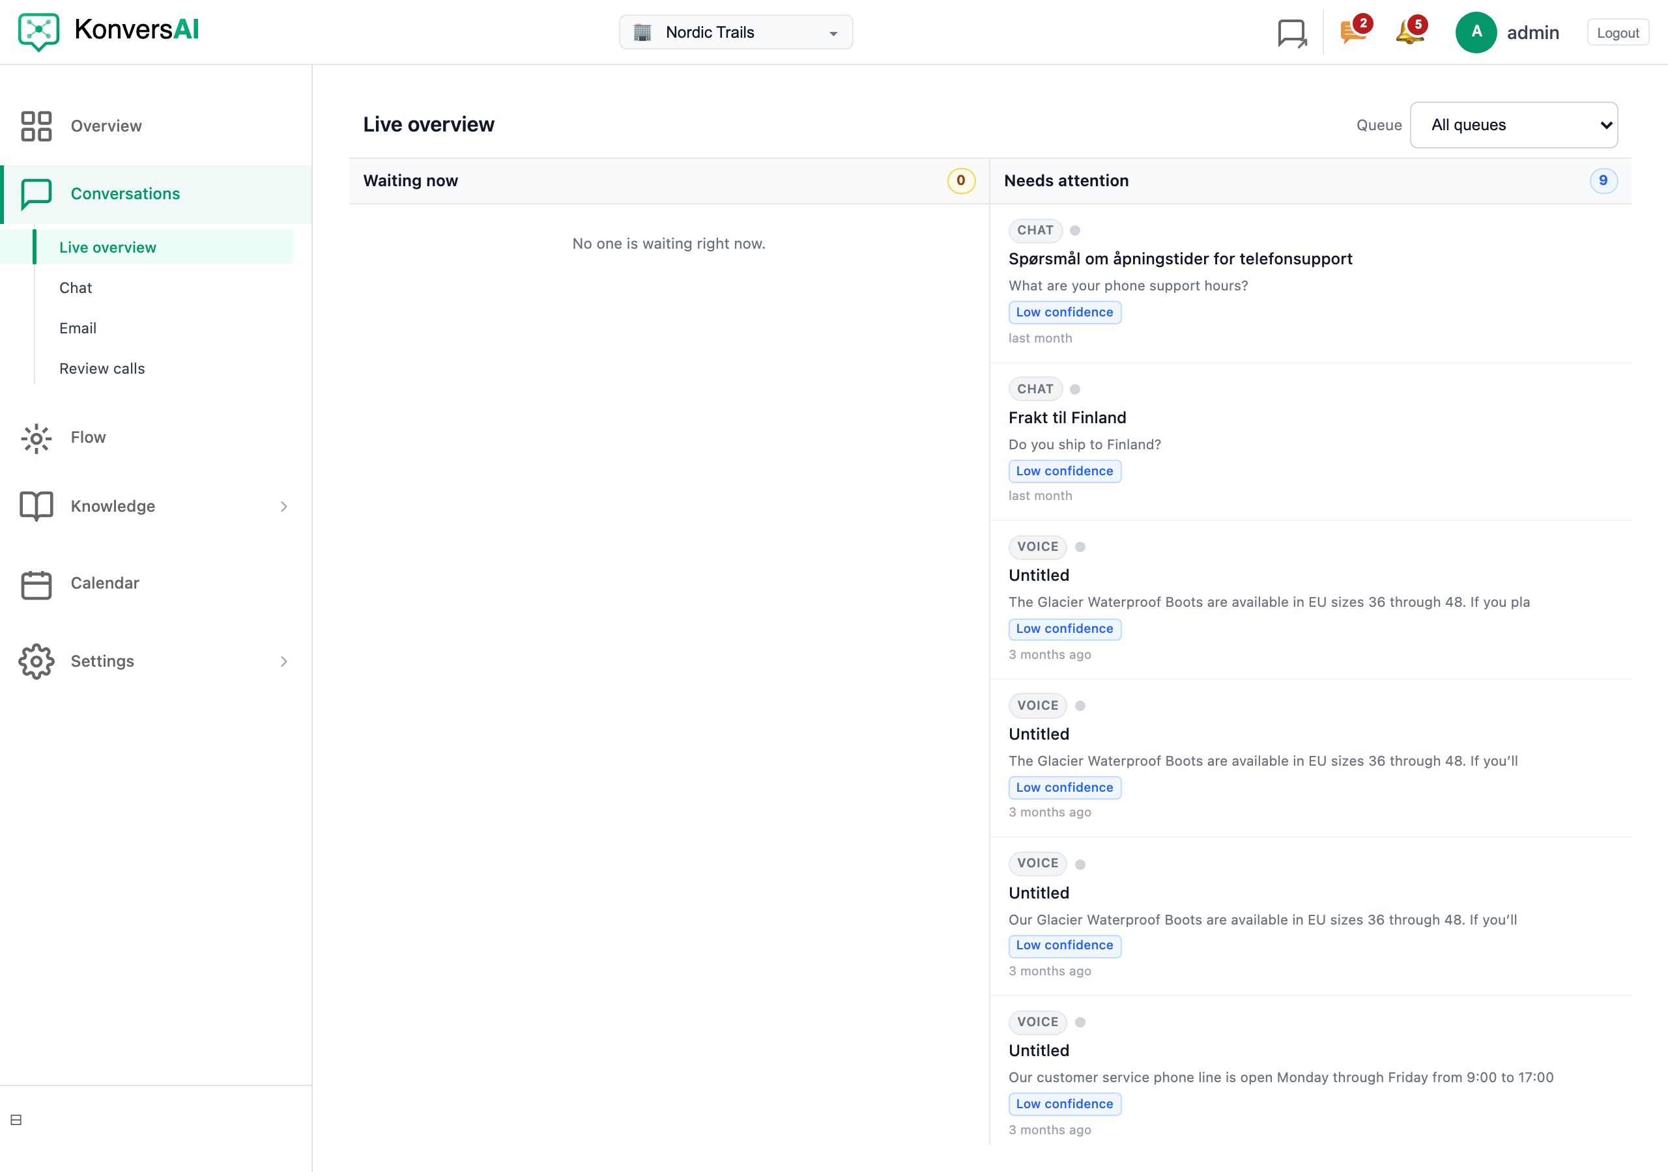Click 'No one is waiting right now.' text
This screenshot has height=1172, width=1668.
pos(669,244)
